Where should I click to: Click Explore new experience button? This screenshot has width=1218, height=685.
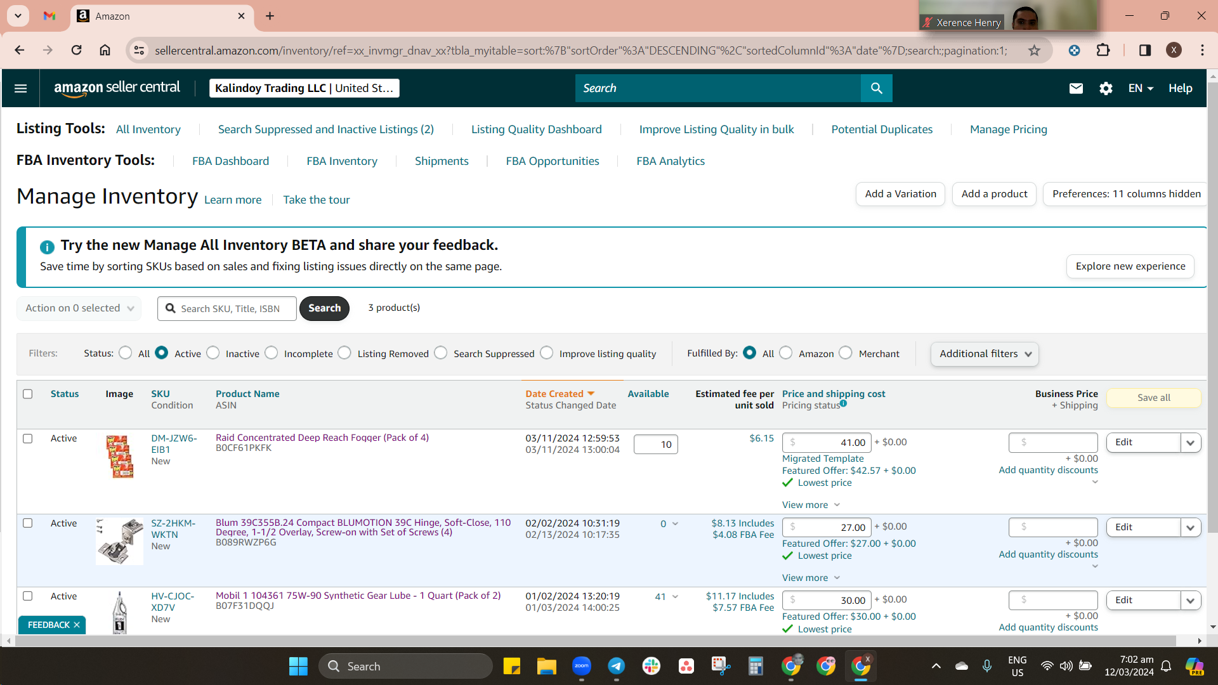point(1130,266)
